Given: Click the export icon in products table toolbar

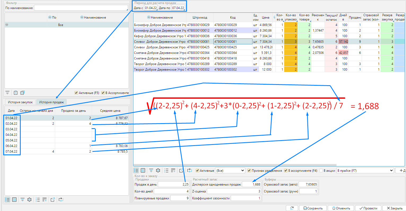Looking at the screenshot, I should coord(181,170).
